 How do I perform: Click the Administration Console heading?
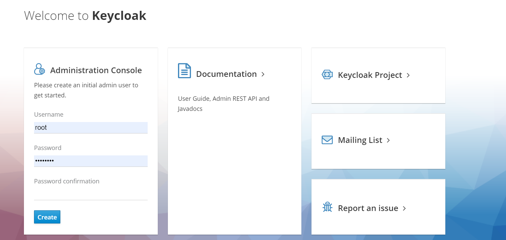[x=96, y=70]
